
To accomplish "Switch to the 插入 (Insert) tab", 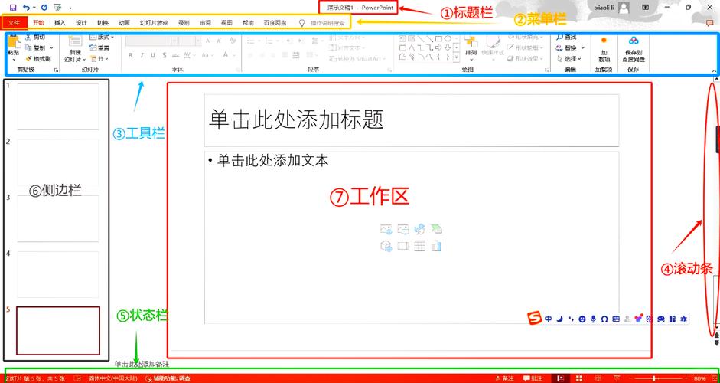I will click(60, 22).
